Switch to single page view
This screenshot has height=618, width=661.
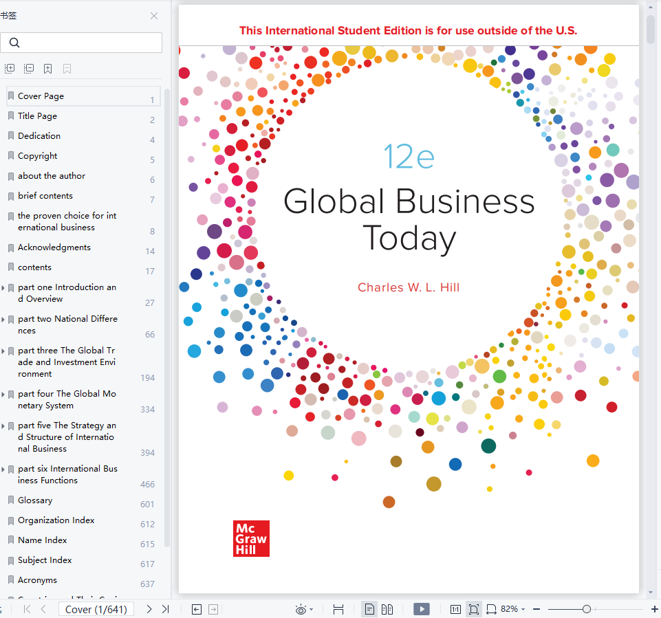point(369,610)
